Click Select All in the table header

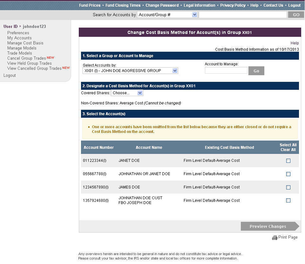click(x=288, y=145)
